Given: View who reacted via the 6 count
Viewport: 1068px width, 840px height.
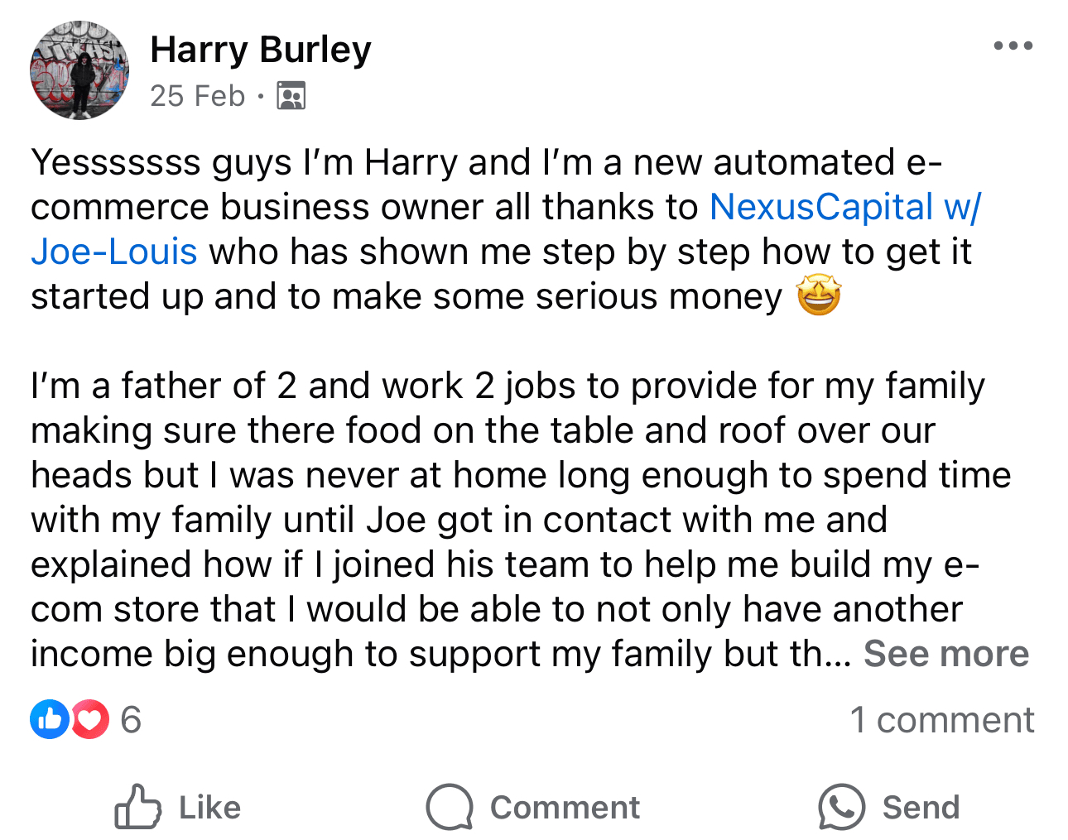Looking at the screenshot, I should 131,720.
